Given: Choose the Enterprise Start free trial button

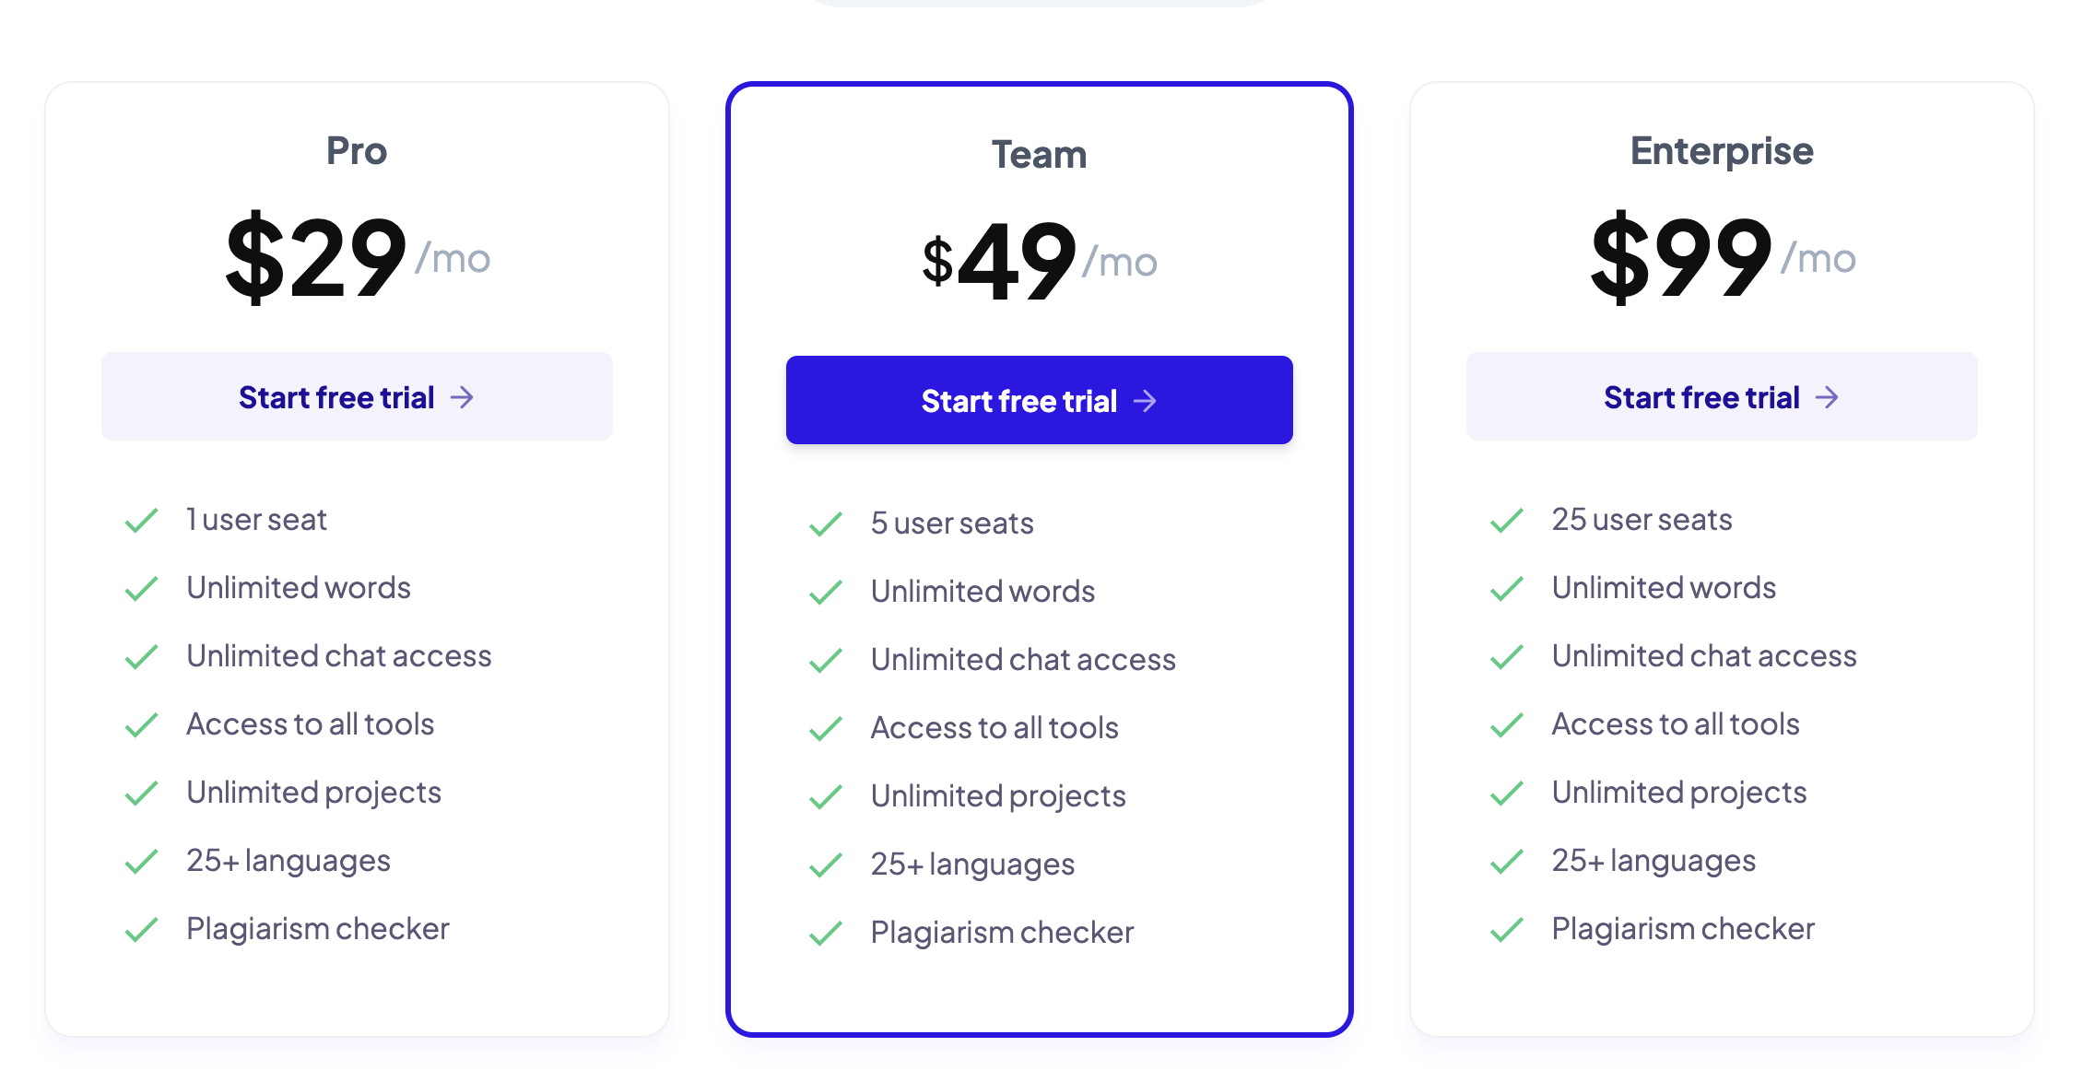Looking at the screenshot, I should coord(1721,397).
